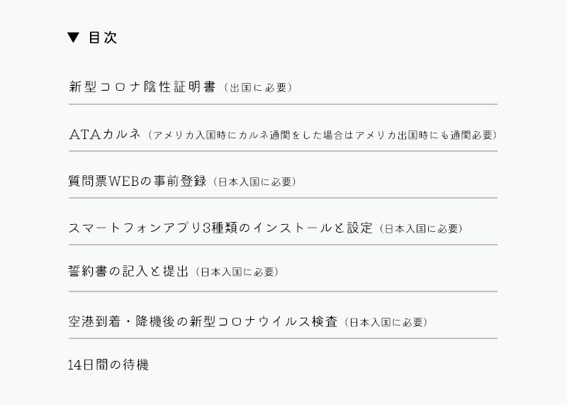567x405 pixels.
Task: Click the divider below 質問票WEBの事前登録
Action: point(283,198)
